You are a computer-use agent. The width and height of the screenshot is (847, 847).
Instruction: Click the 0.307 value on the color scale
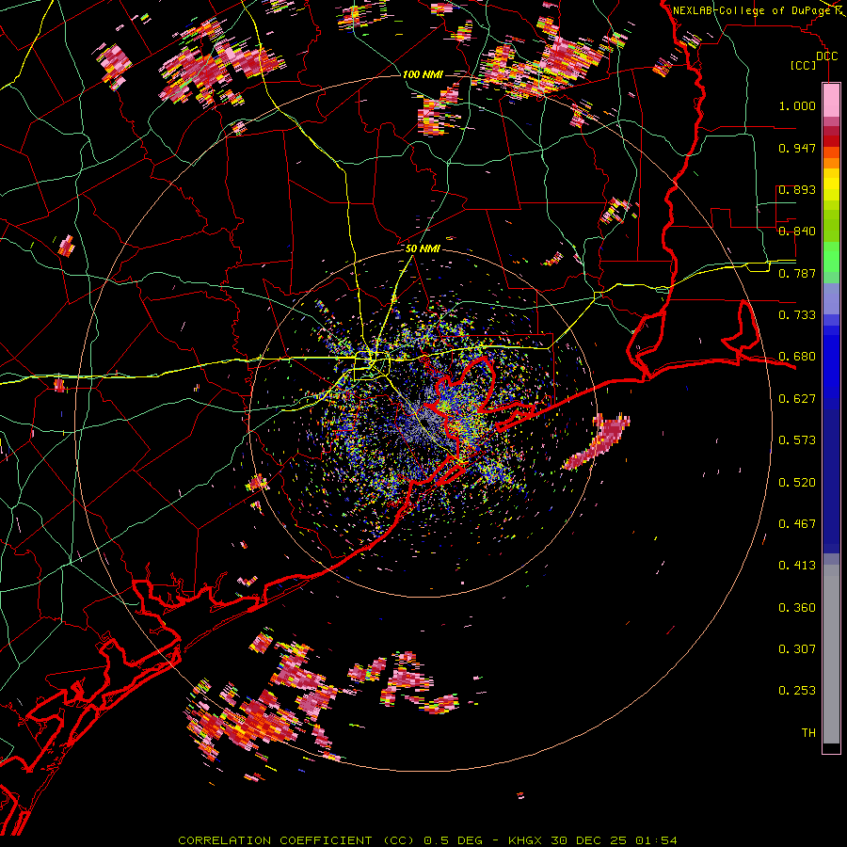797,649
